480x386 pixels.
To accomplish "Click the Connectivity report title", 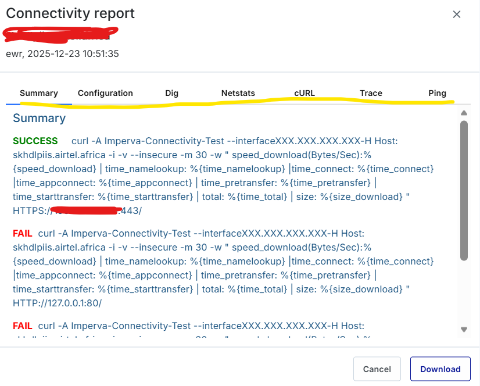I will click(70, 13).
